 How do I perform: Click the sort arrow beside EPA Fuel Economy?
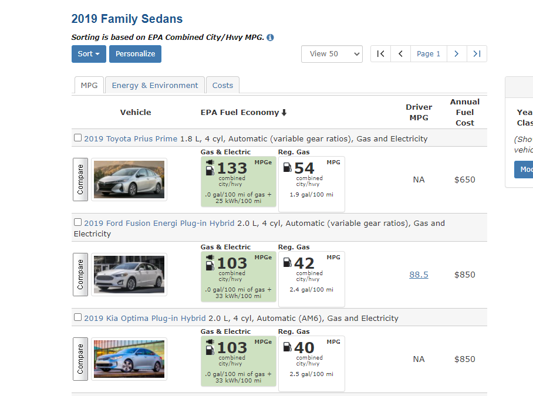pos(284,113)
